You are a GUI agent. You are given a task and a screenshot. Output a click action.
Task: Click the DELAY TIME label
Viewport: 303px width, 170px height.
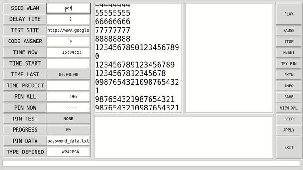[25, 19]
